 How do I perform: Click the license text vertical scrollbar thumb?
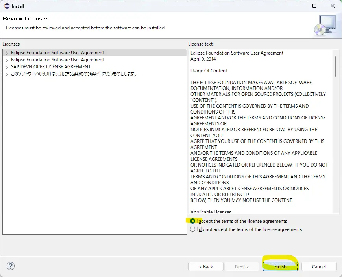[x=336, y=66]
